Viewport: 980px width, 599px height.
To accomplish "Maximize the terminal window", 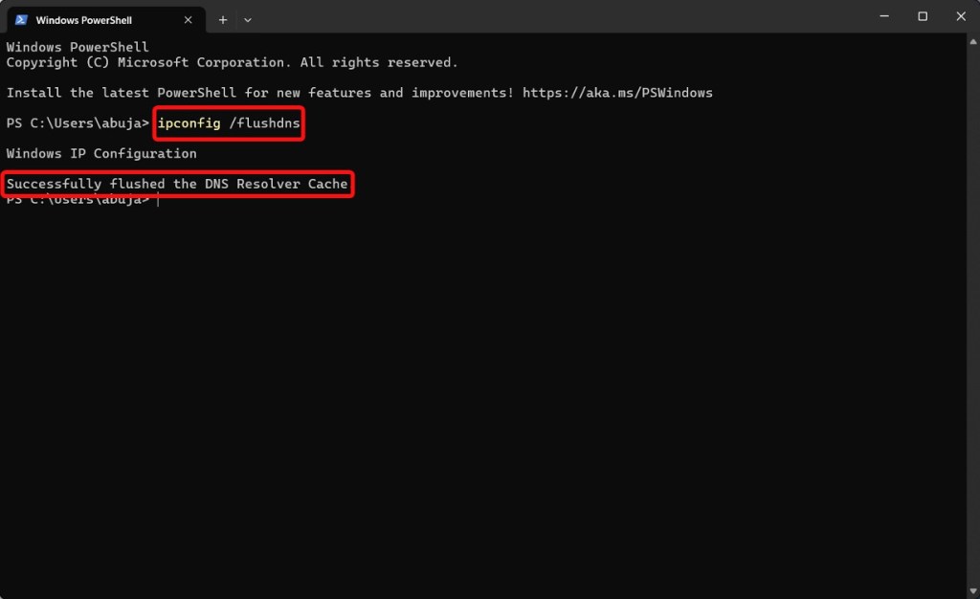I will click(x=923, y=16).
